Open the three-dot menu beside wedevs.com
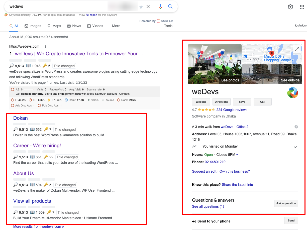The image size is (307, 235). [x=45, y=46]
